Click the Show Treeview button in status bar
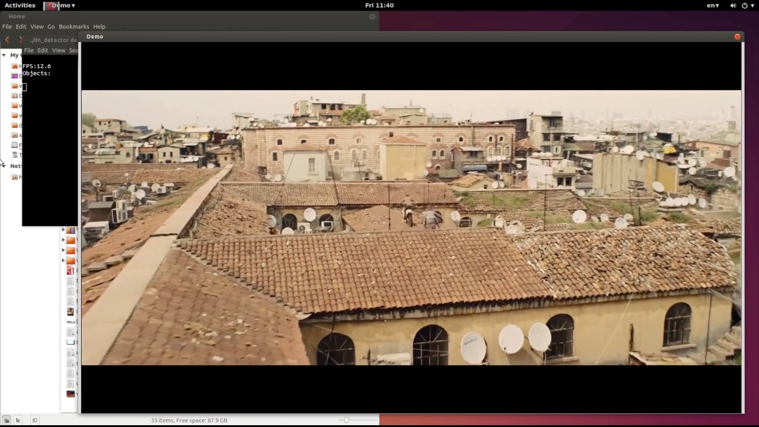This screenshot has height=427, width=759. (x=18, y=420)
